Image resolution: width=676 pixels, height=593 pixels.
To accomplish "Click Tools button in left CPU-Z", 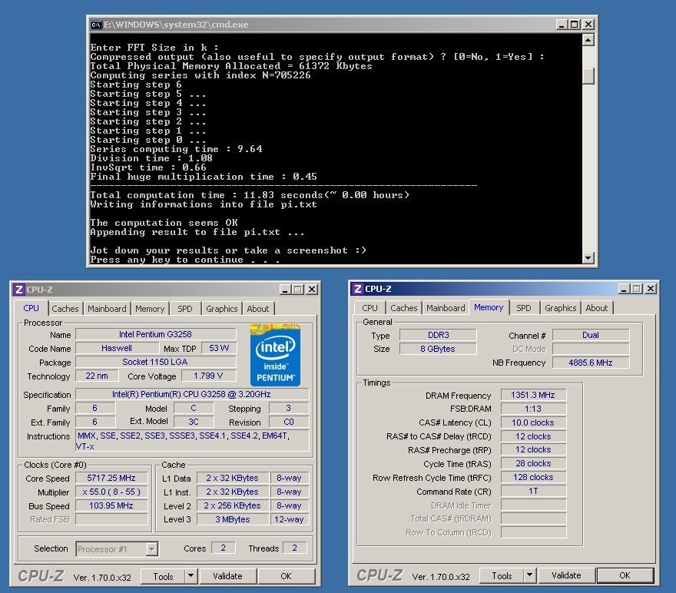I will click(164, 576).
